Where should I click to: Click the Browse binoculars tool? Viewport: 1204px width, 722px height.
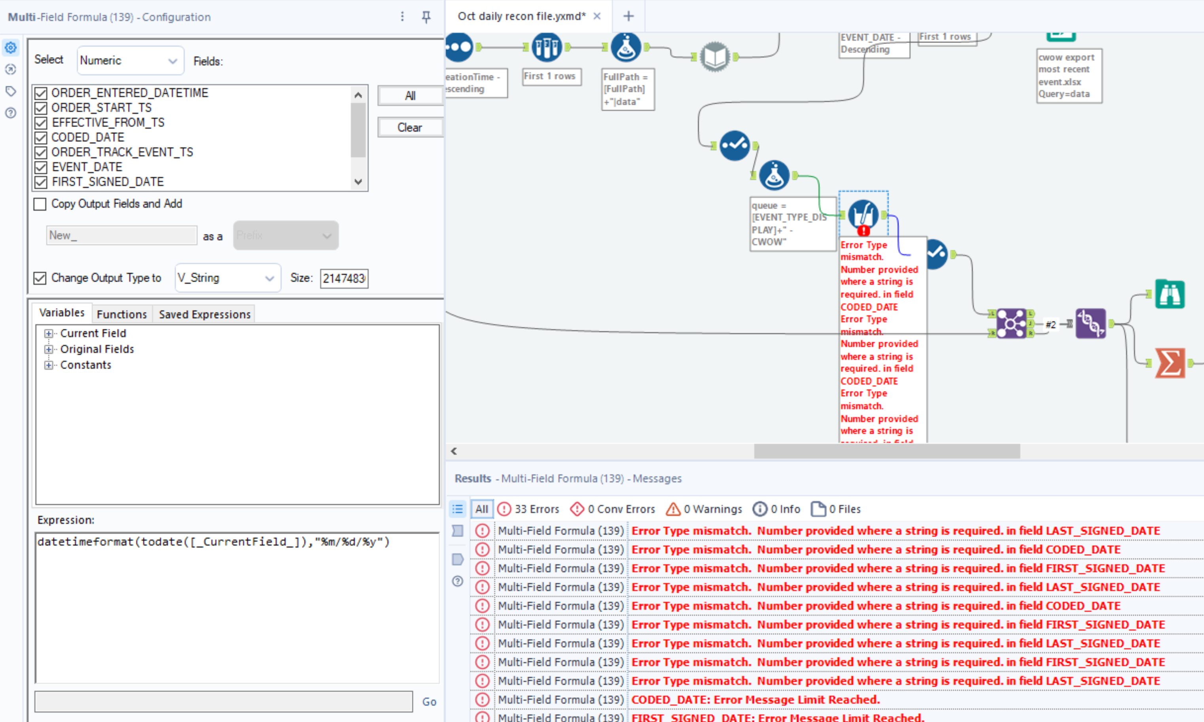(1170, 294)
